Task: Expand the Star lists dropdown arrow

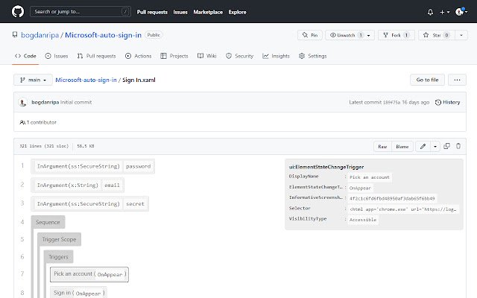Action: tap(461, 35)
